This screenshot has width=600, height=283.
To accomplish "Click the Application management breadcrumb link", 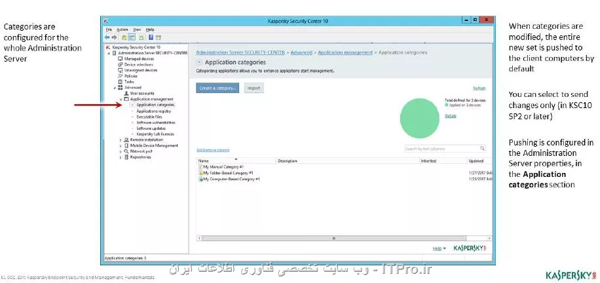I will coord(345,52).
